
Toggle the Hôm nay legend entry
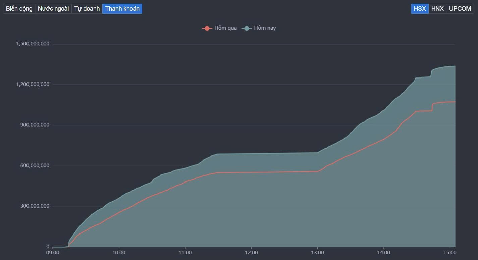(259, 28)
